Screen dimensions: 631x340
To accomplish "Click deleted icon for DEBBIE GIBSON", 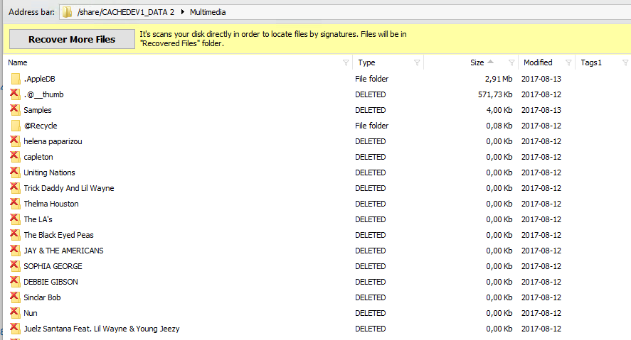I will [x=15, y=283].
